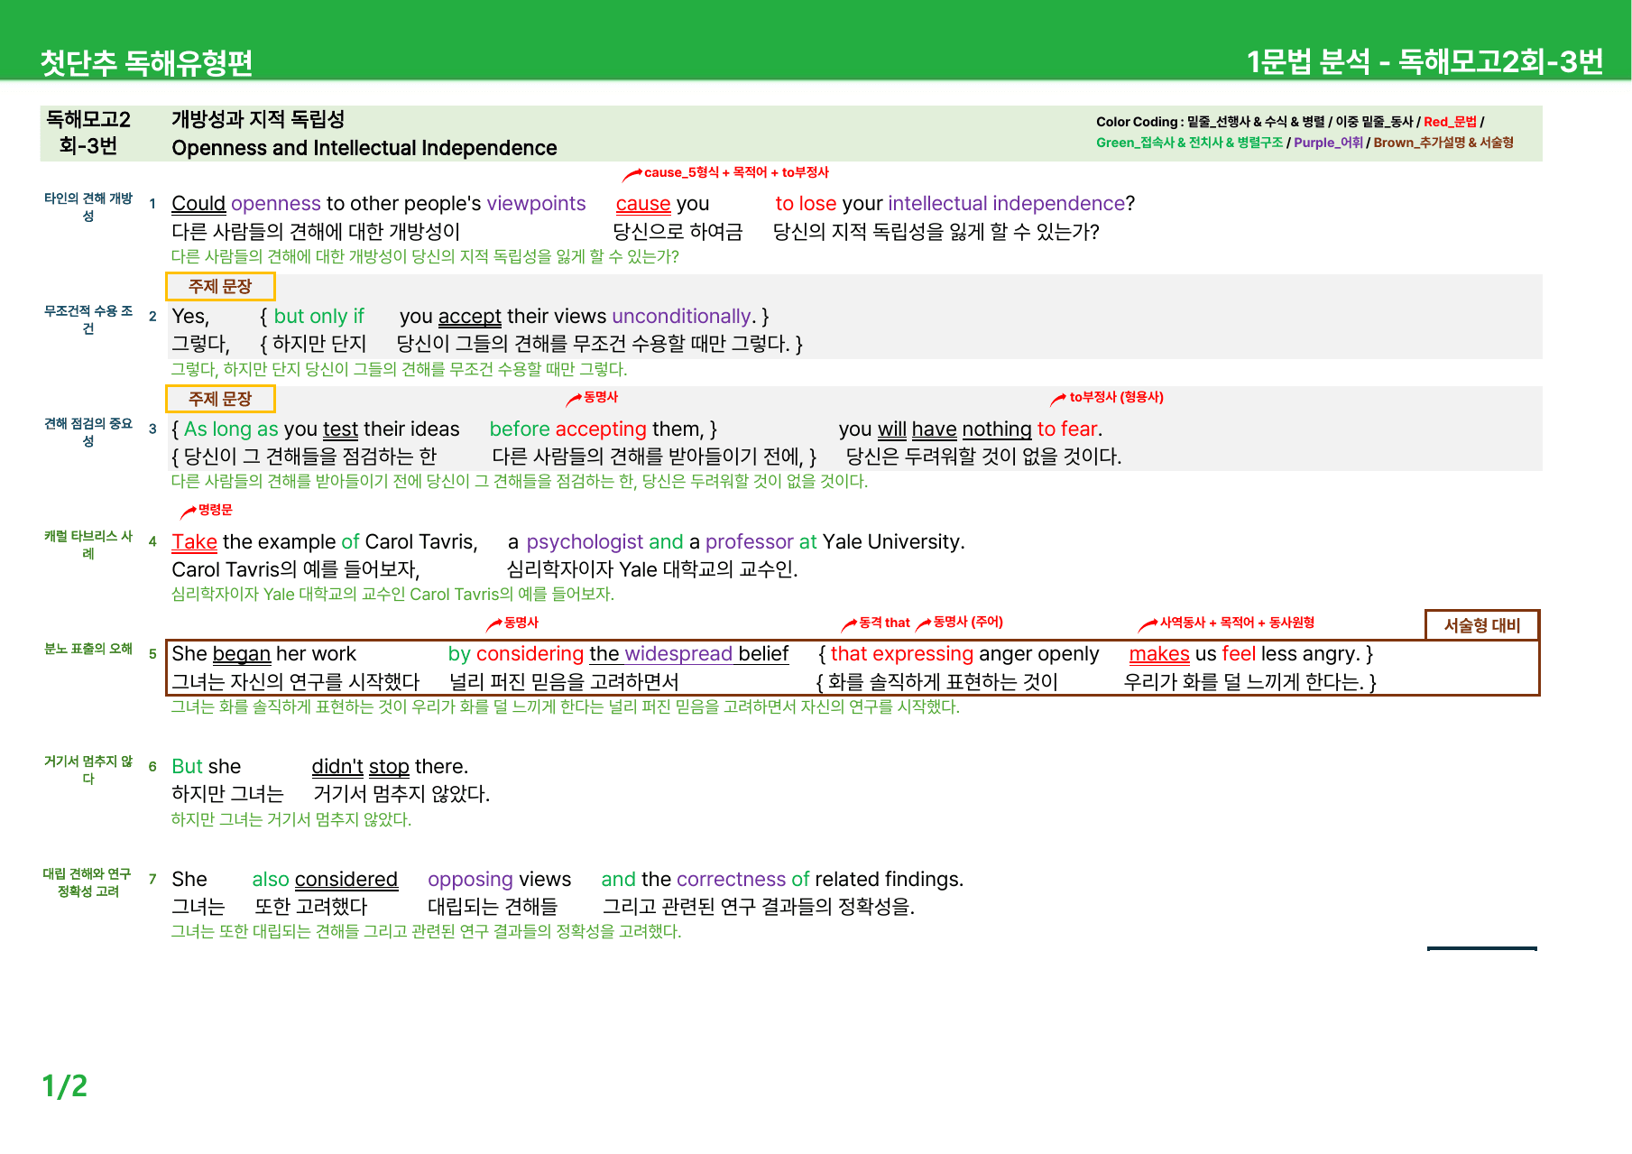Click the 'Color Coding' legend line
This screenshot has width=1632, height=1154.
pyautogui.click(x=1290, y=122)
